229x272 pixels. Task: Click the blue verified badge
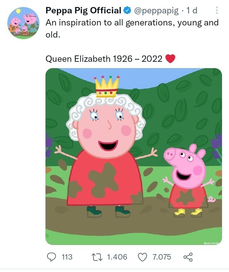coord(127,11)
